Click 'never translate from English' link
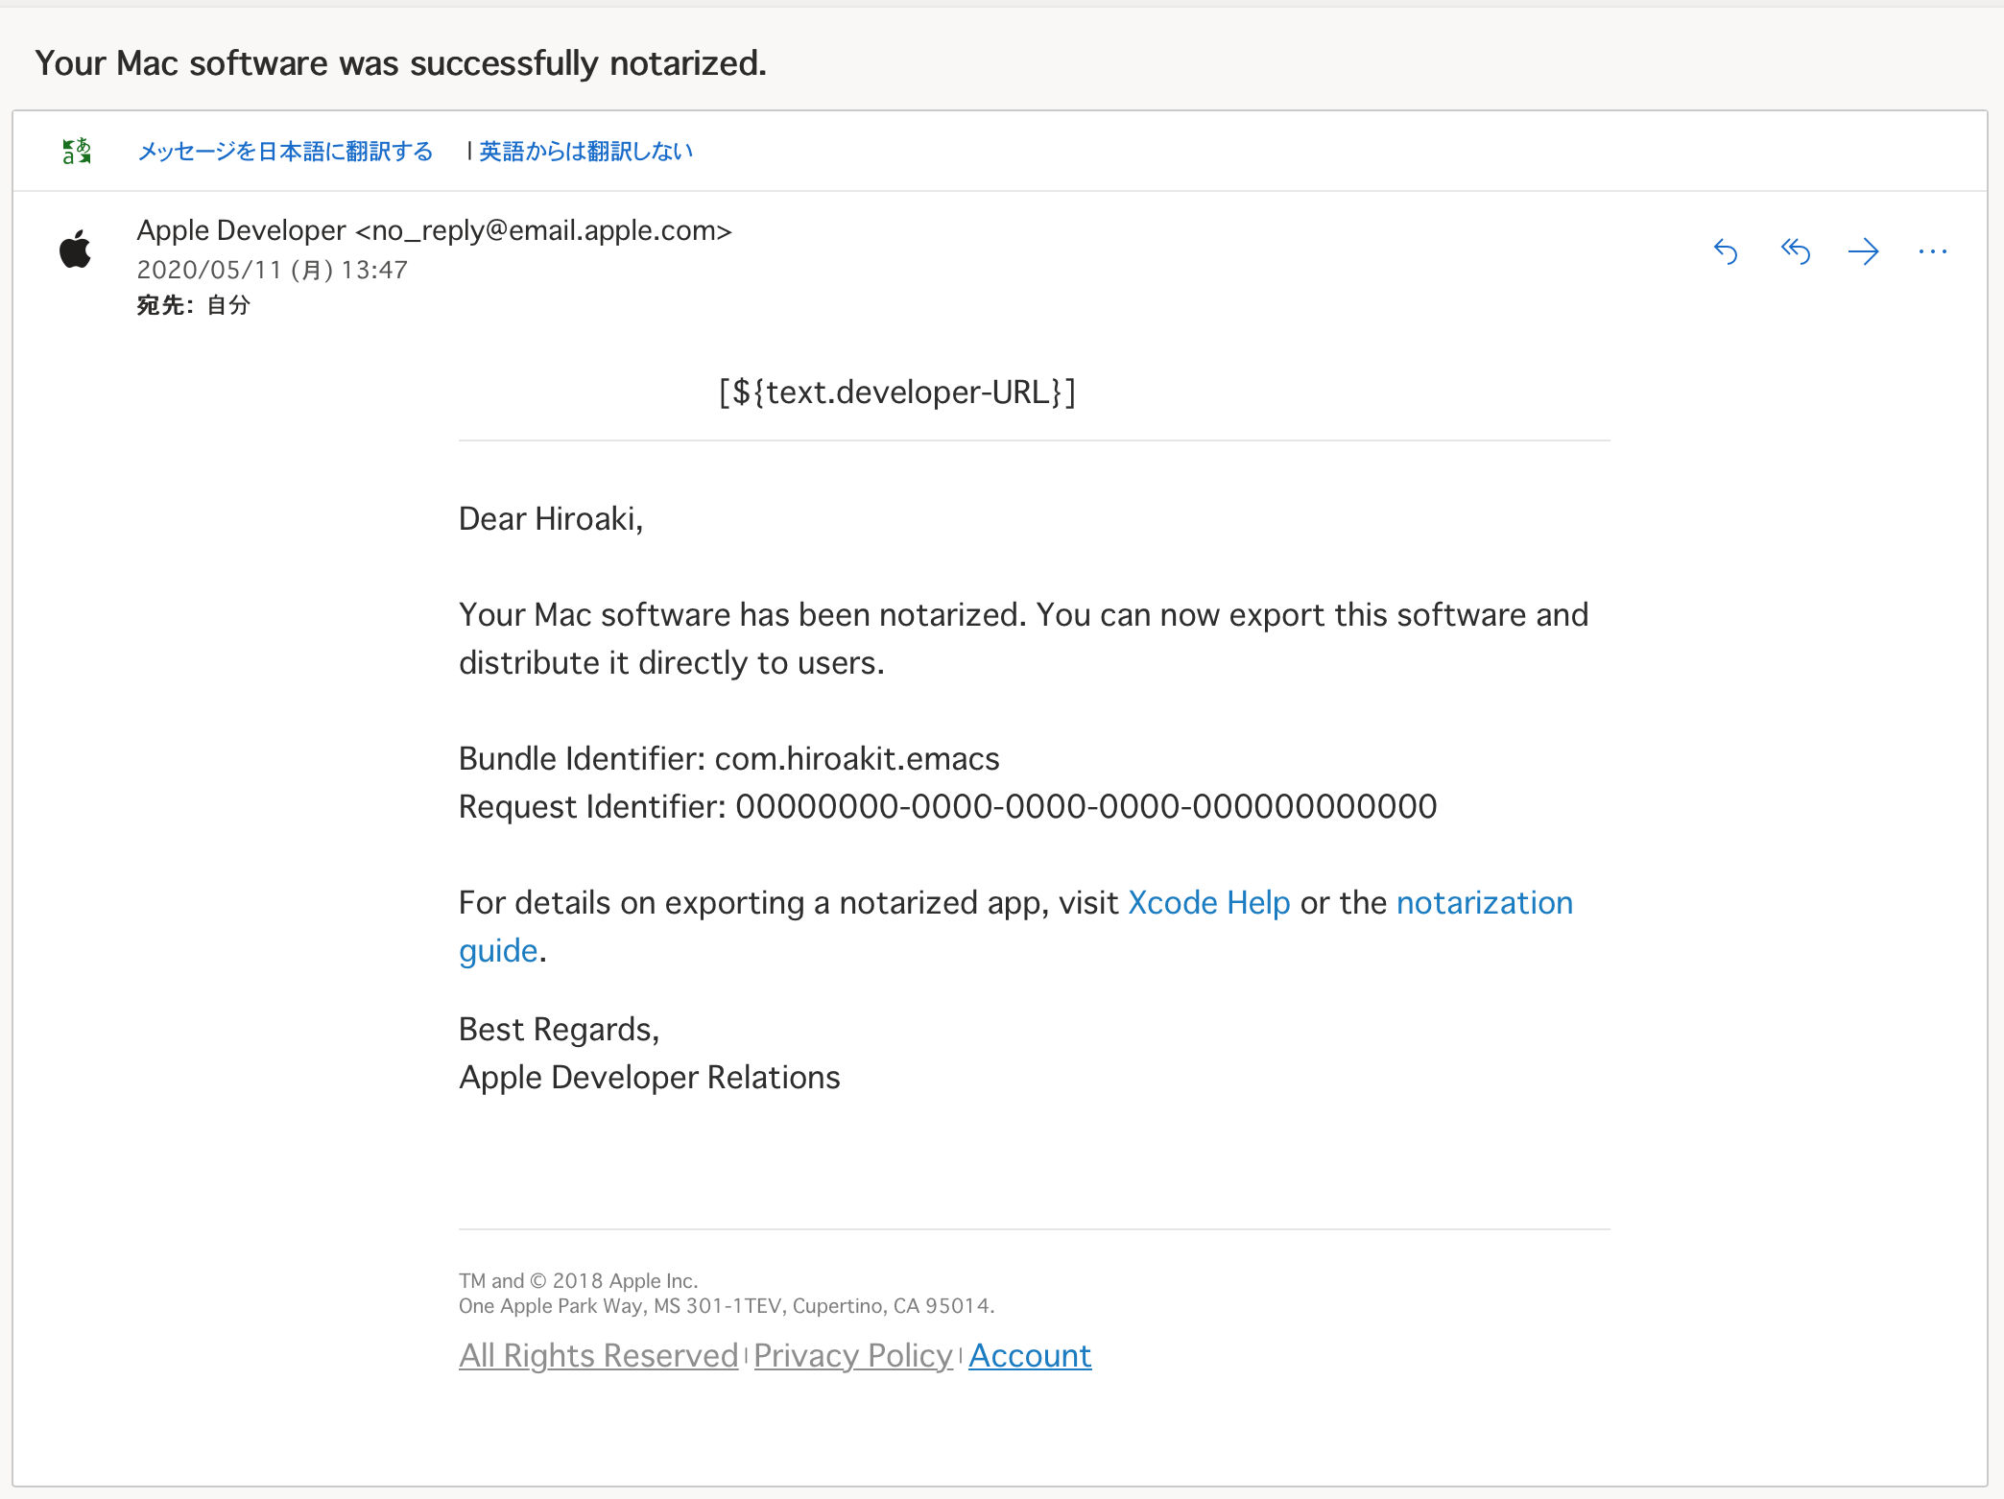2004x1499 pixels. click(x=585, y=152)
